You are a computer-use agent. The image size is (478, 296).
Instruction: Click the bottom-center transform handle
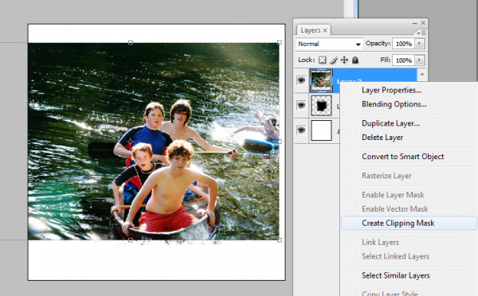click(131, 240)
